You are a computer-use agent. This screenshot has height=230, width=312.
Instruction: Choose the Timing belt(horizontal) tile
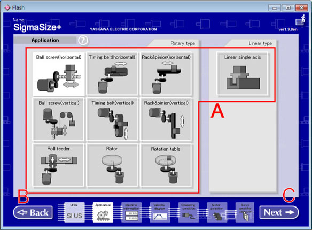point(112,73)
